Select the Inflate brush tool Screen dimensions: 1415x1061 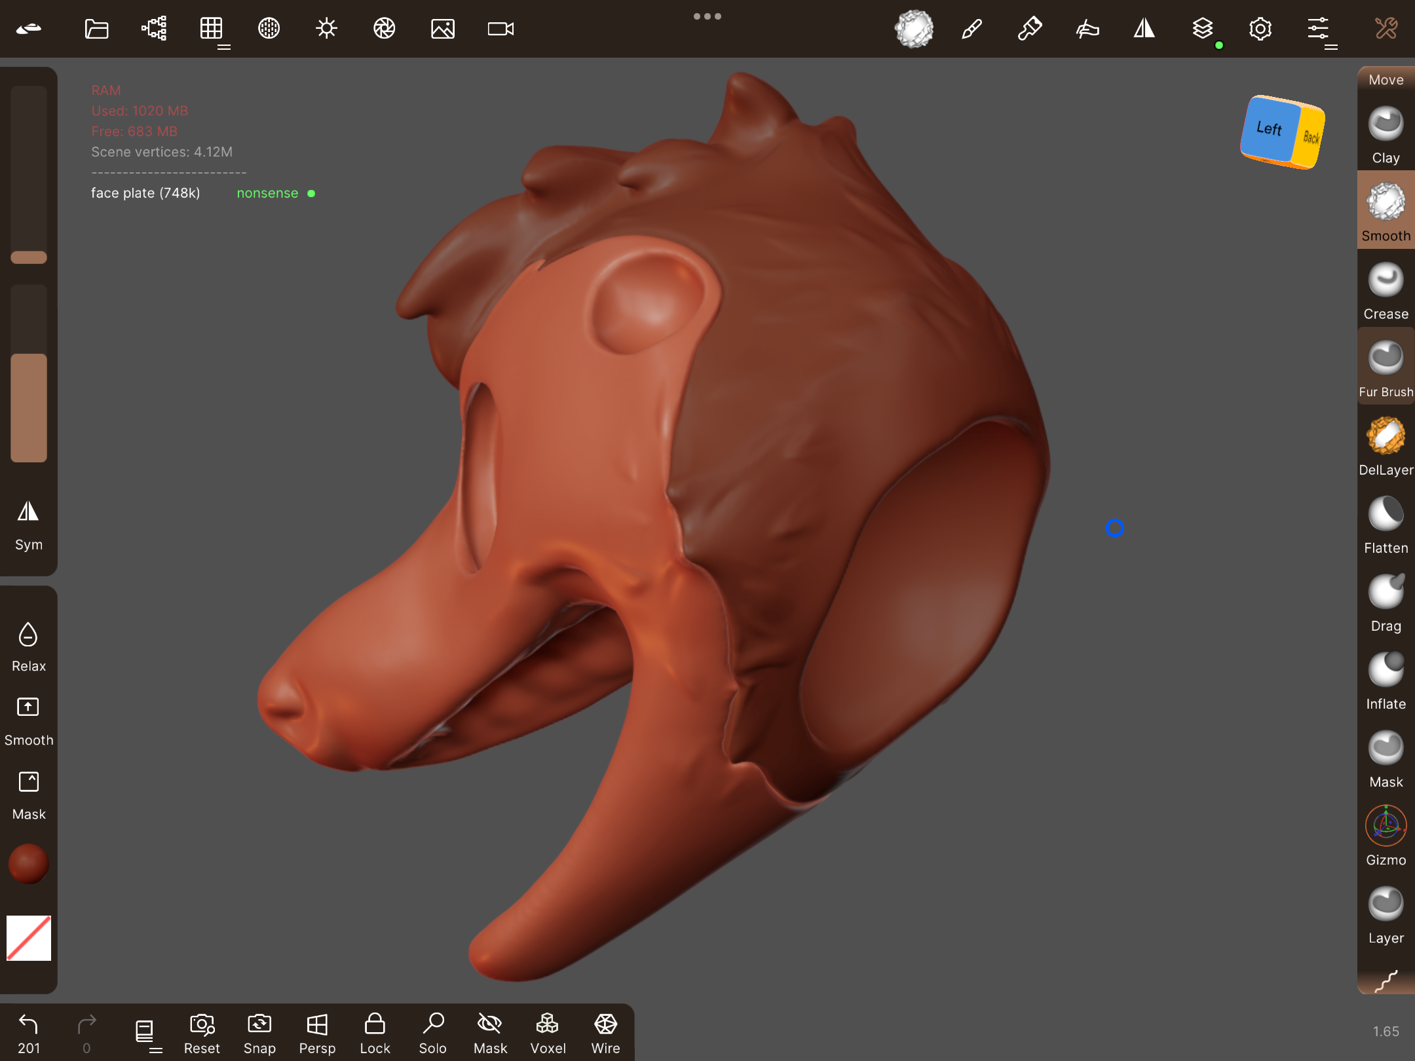[x=1386, y=680]
